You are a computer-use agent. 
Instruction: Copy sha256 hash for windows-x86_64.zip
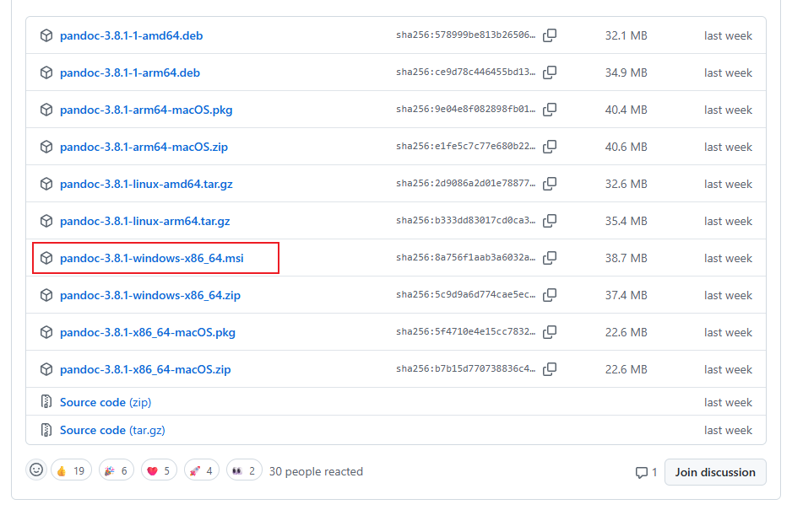[x=550, y=295]
